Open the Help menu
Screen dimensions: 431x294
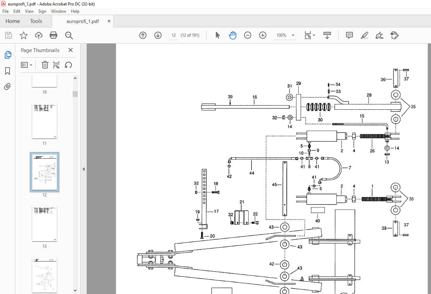(75, 11)
